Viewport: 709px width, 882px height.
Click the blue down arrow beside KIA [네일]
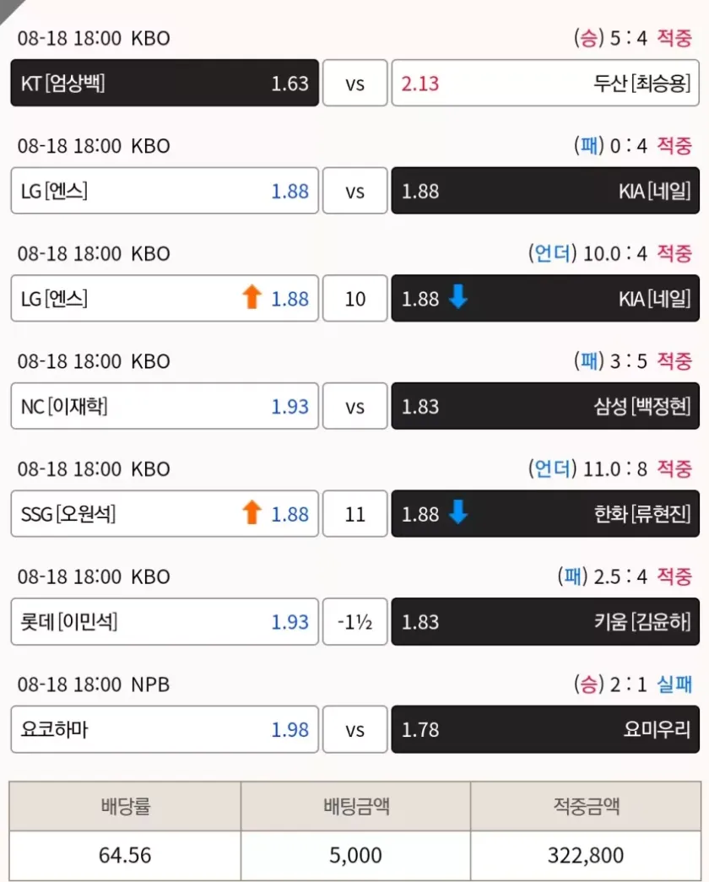pyautogui.click(x=457, y=298)
